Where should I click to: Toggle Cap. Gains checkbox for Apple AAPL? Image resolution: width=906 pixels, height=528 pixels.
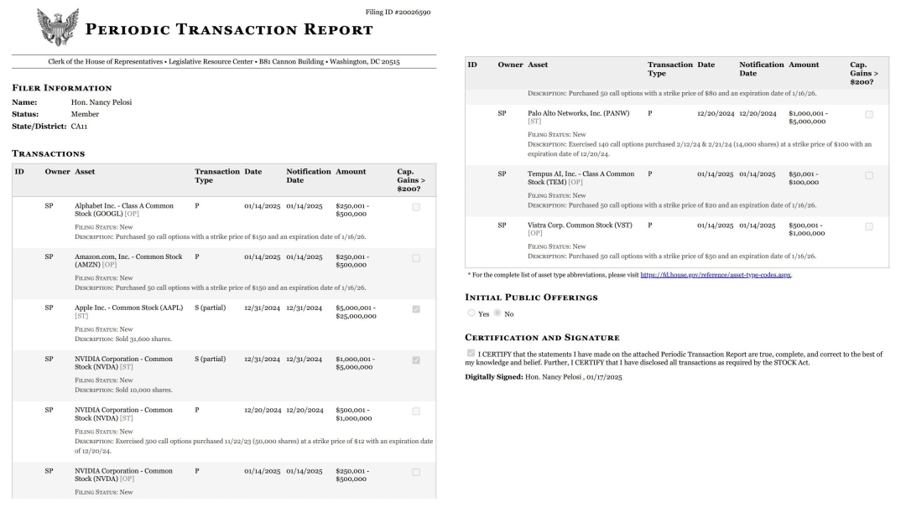[x=416, y=309]
